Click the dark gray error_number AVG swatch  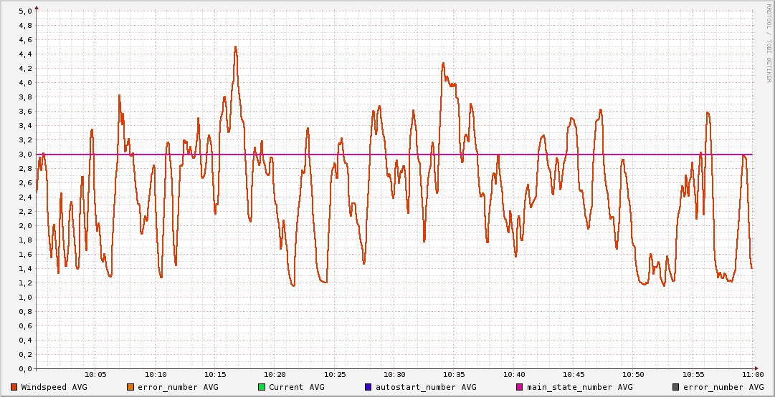click(675, 387)
